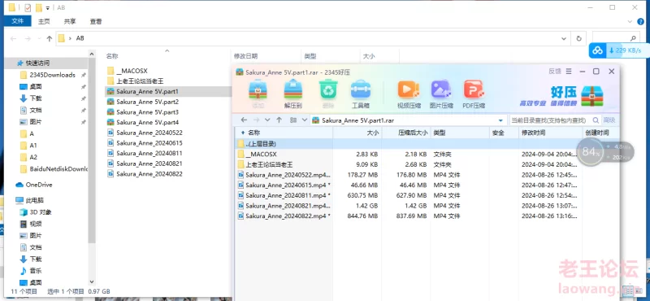
Task: Click the properties icon in Explorer title bar
Action: 28,7
